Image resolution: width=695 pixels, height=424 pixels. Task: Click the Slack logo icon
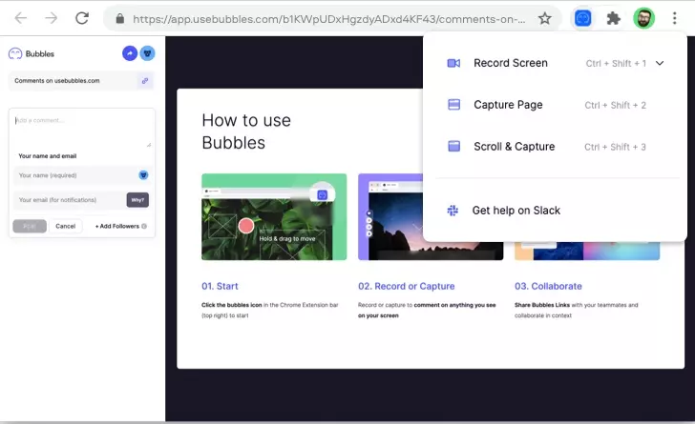click(453, 211)
